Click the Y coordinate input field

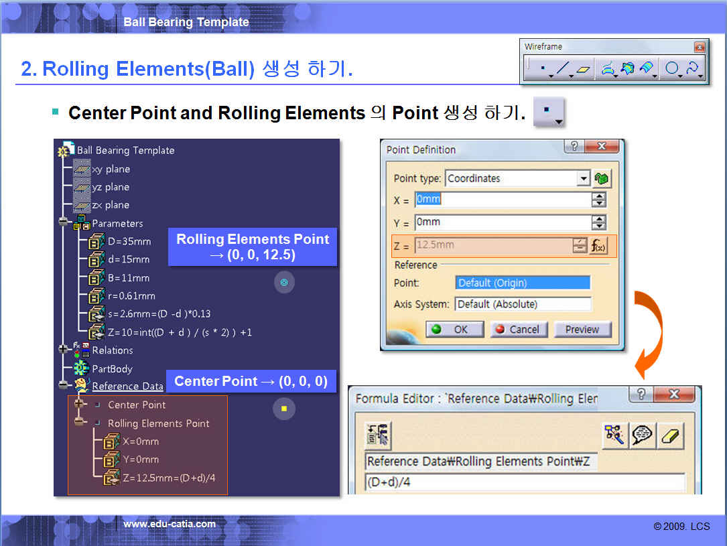pos(501,222)
